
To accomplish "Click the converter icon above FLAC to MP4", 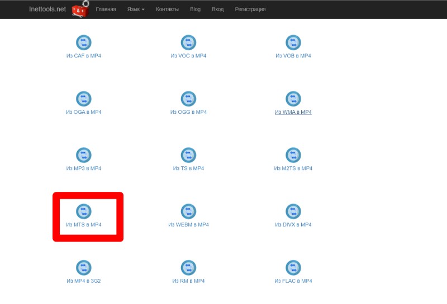I will tap(293, 268).
